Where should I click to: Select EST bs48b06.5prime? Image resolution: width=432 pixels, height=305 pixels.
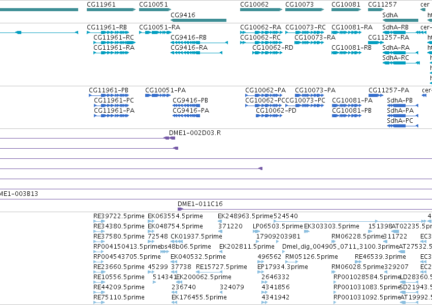point(186,246)
